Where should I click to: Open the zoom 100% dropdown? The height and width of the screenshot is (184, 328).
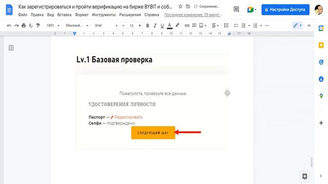tap(53, 26)
